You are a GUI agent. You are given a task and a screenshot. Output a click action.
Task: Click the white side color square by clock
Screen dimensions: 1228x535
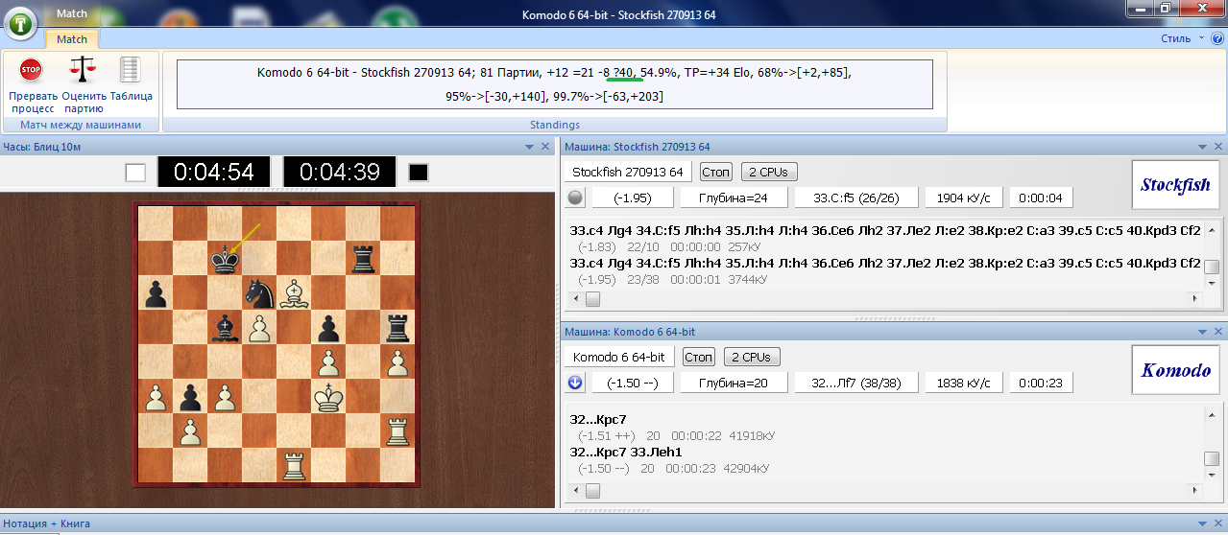[135, 173]
